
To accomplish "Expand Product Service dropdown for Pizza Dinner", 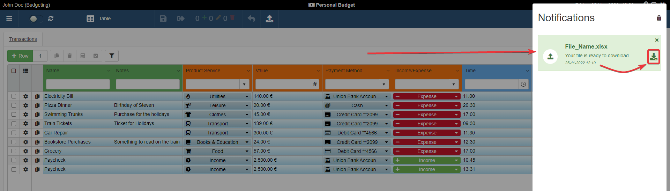I will [x=247, y=105].
